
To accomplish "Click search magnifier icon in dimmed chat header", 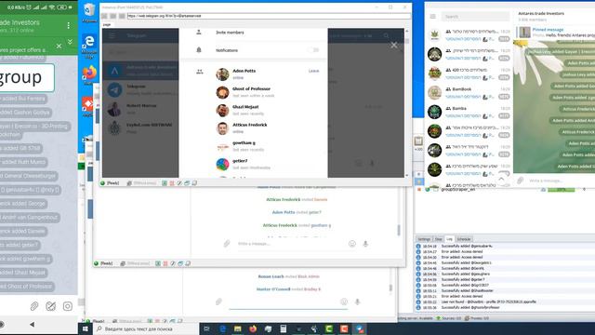I will tap(387, 35).
